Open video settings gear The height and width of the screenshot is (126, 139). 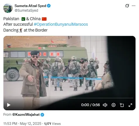(114, 105)
